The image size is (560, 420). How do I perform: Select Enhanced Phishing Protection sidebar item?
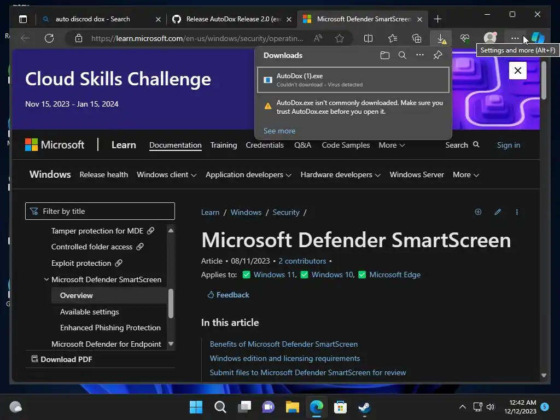[110, 328]
